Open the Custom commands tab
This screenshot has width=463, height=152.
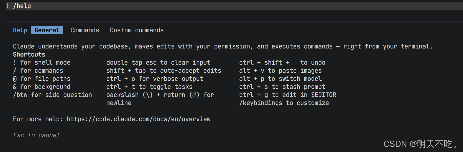click(x=137, y=30)
